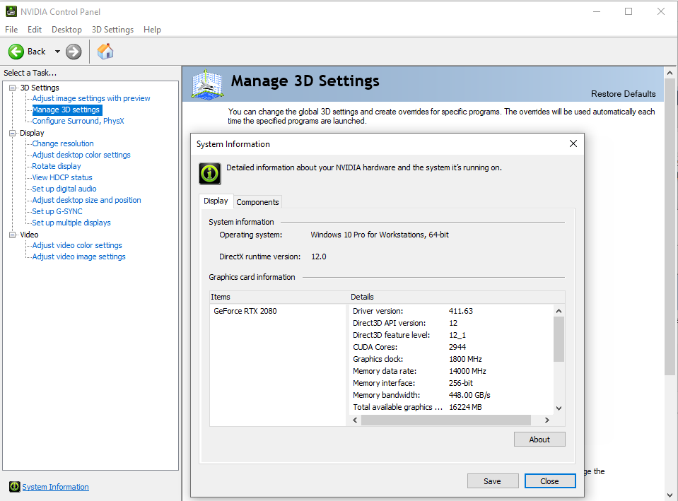Screen dimensions: 678x501
Task: Click the Close button in dialog
Action: pos(549,481)
